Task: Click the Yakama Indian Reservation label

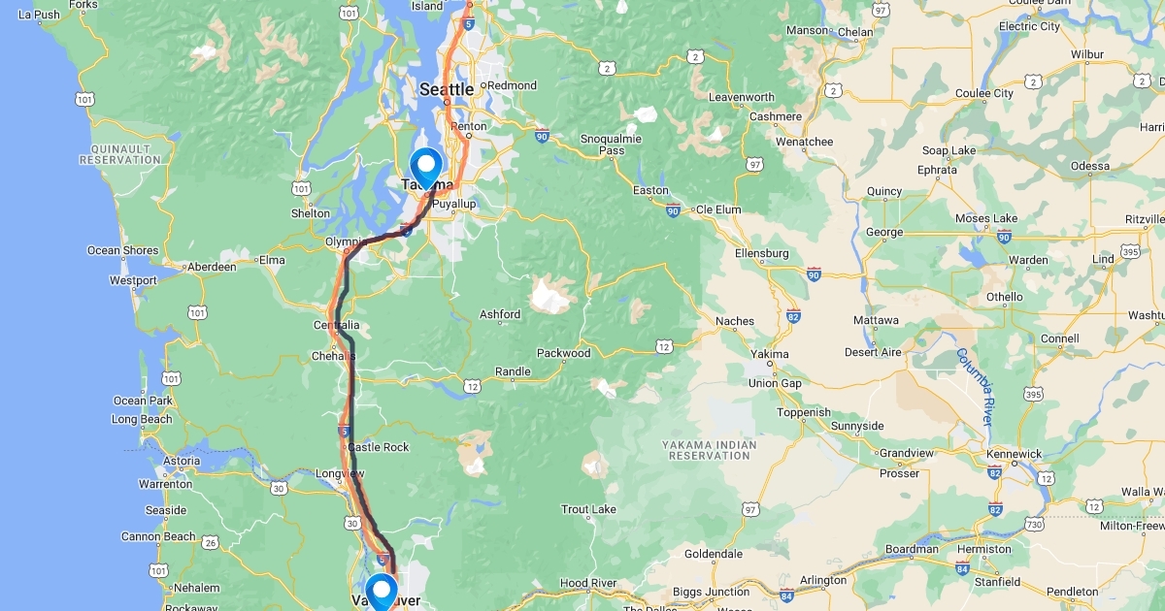Action: coord(708,450)
